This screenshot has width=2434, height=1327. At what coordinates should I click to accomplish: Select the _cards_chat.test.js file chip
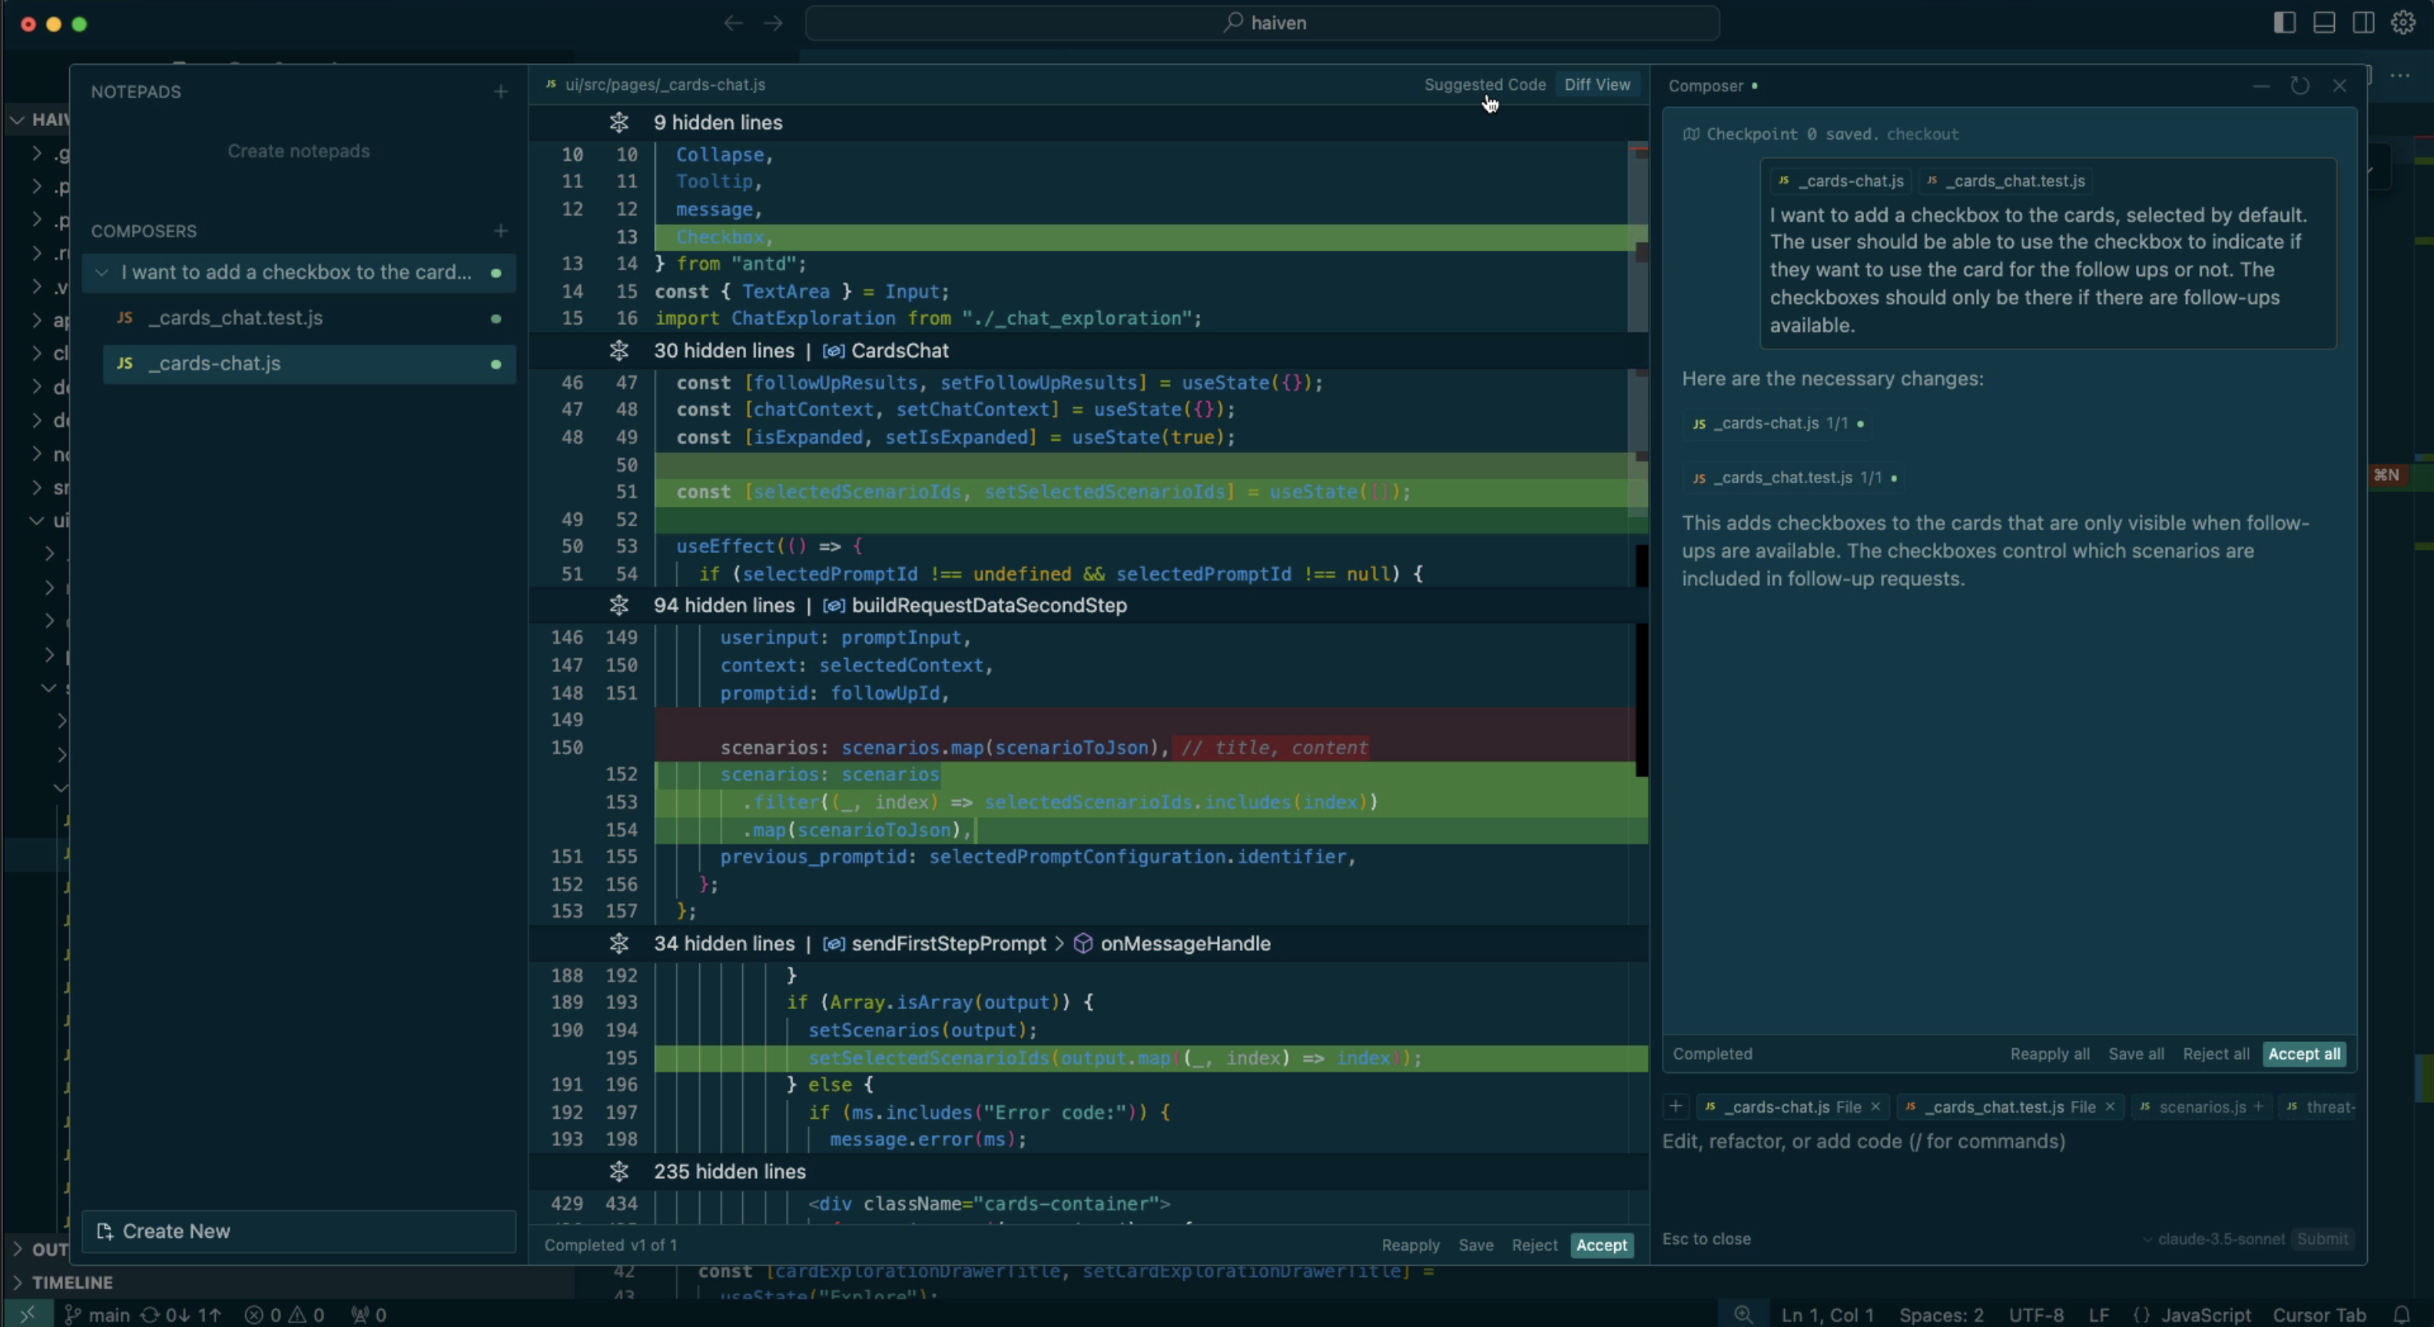pyautogui.click(x=1999, y=1107)
